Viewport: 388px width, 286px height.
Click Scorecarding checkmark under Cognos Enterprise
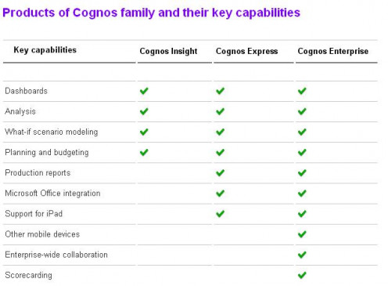pyautogui.click(x=302, y=275)
